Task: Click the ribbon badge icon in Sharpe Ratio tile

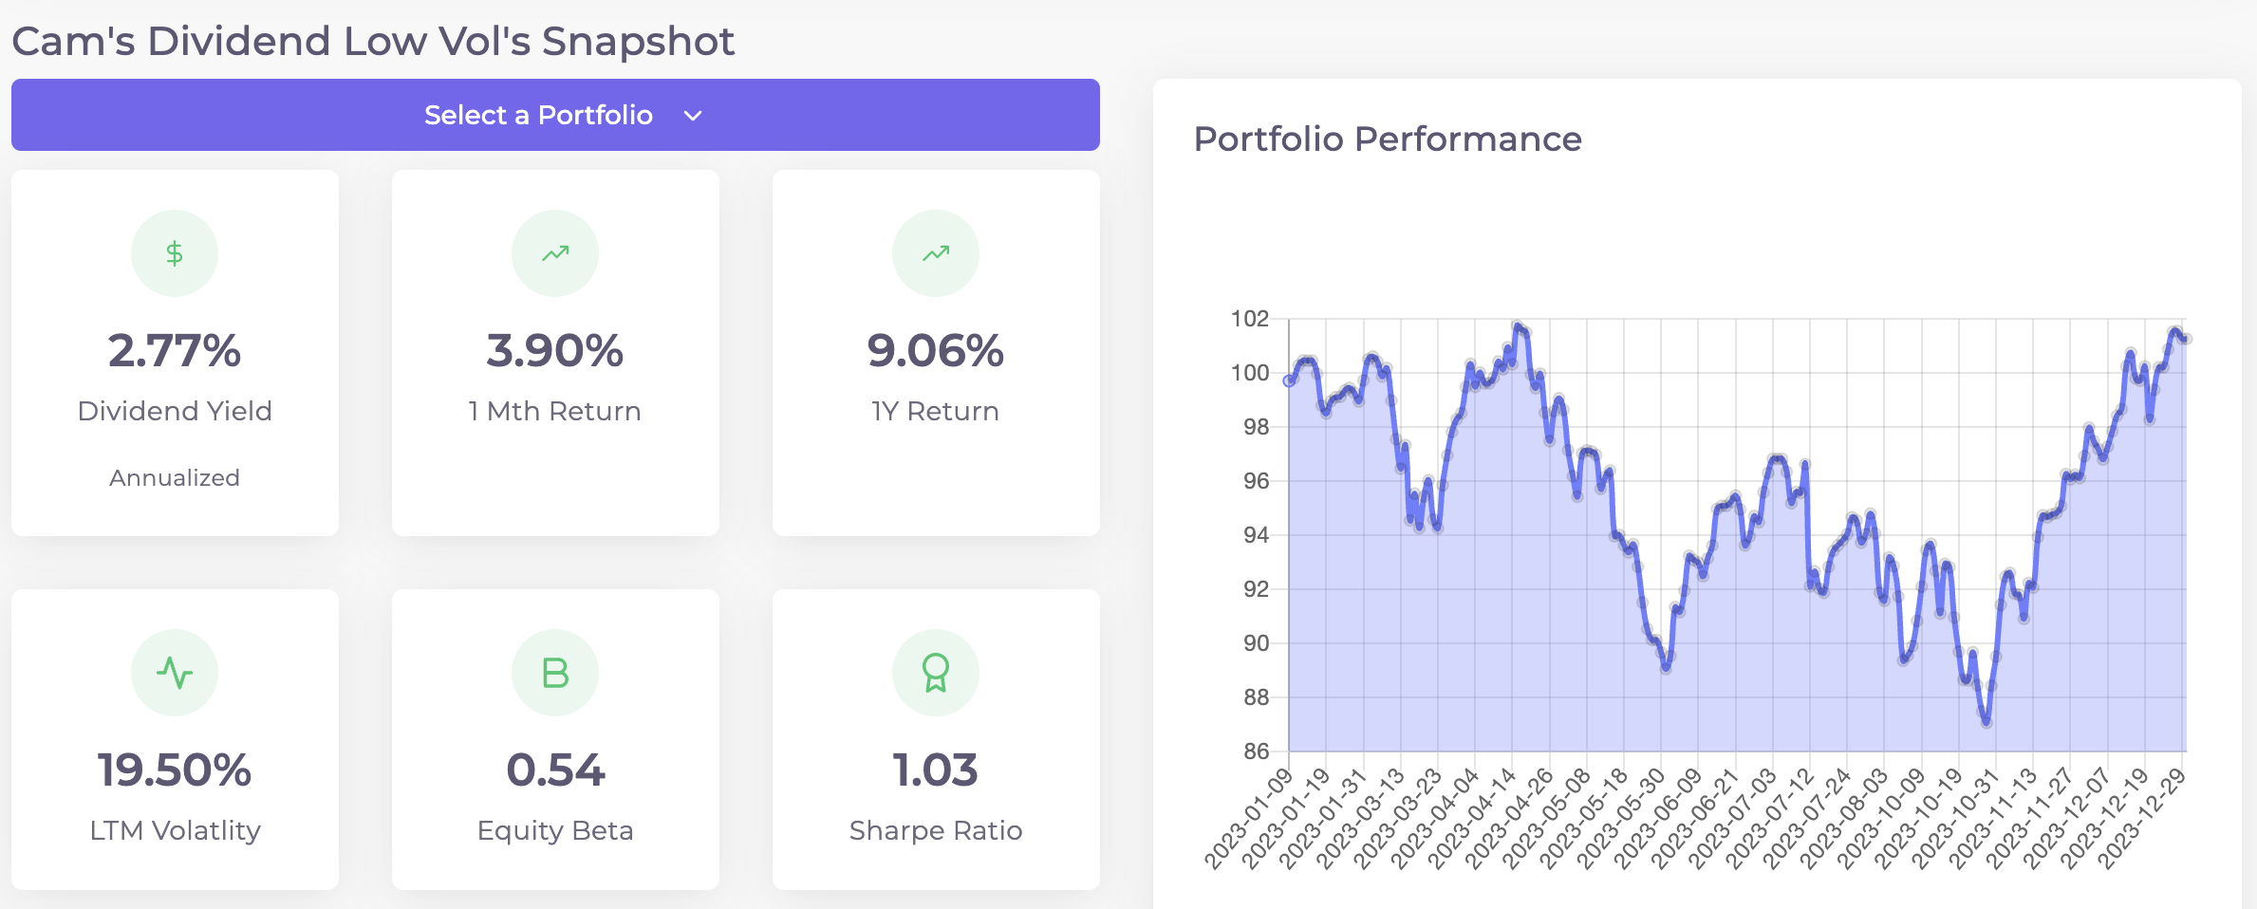Action: tap(936, 672)
